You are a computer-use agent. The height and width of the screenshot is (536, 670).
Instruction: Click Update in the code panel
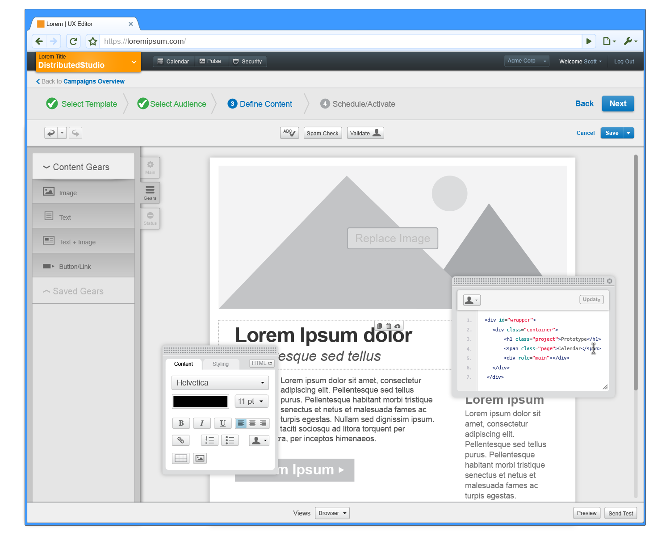pos(591,300)
